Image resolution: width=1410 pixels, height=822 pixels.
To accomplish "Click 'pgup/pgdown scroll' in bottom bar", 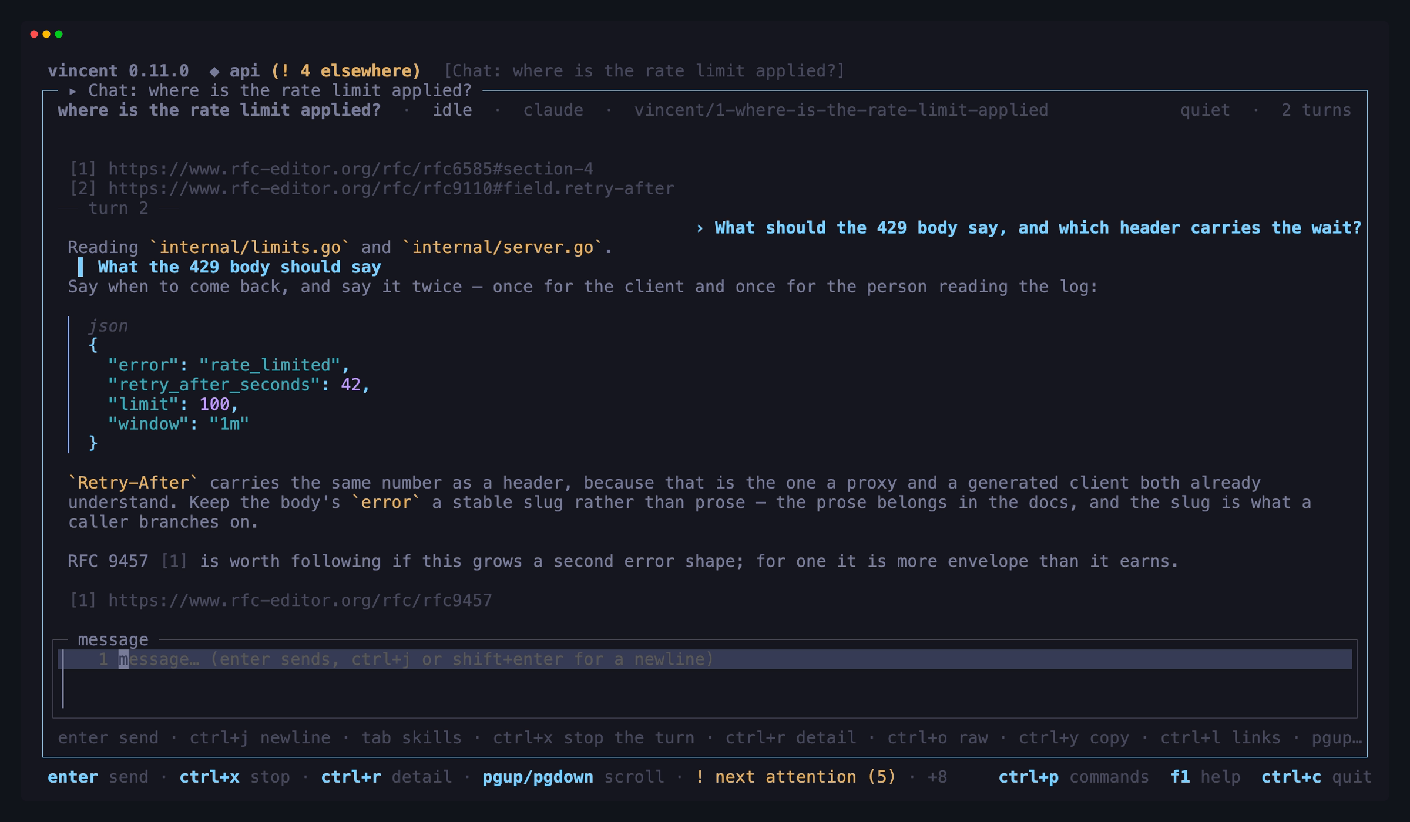I will (x=573, y=777).
